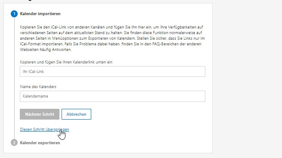The width and height of the screenshot is (282, 158).
Task: Expand the Kalender exportieren step
Action: [x=40, y=143]
